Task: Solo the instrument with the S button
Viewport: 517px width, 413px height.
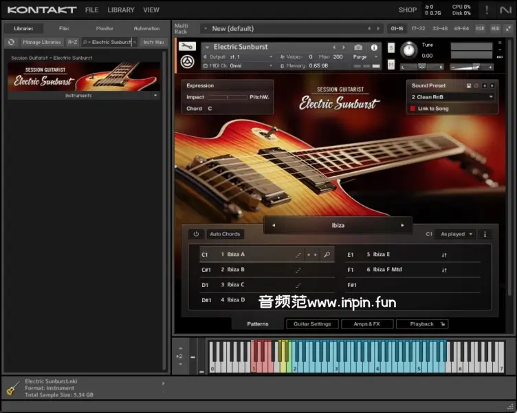Action: click(x=391, y=47)
